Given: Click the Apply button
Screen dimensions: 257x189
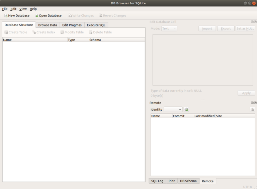Looking at the screenshot, I should [x=246, y=93].
